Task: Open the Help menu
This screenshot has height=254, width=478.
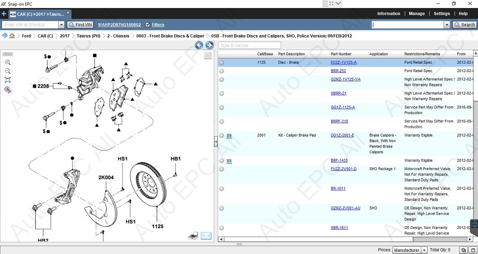Action: 463,14
